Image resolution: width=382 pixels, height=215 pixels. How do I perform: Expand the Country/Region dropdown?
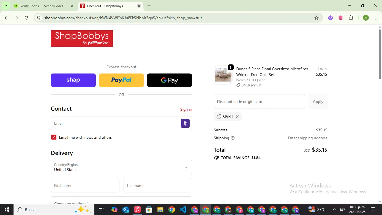coord(121,167)
